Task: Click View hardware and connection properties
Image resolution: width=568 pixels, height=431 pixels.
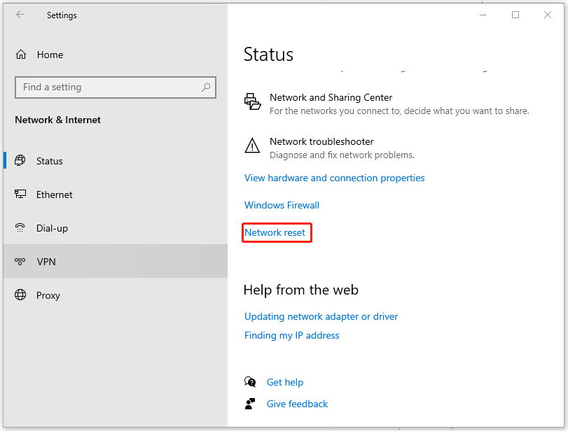Action: (334, 178)
